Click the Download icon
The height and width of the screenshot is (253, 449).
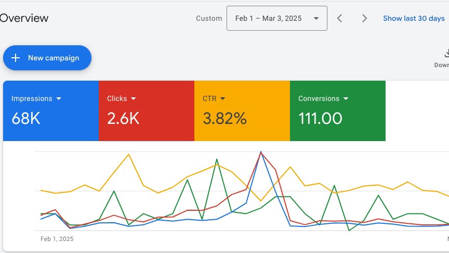pyautogui.click(x=446, y=54)
